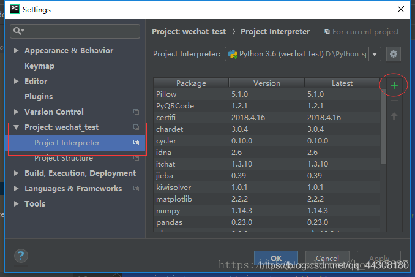The image size is (415, 277).
Task: Sort by Package column header
Action: click(191, 83)
